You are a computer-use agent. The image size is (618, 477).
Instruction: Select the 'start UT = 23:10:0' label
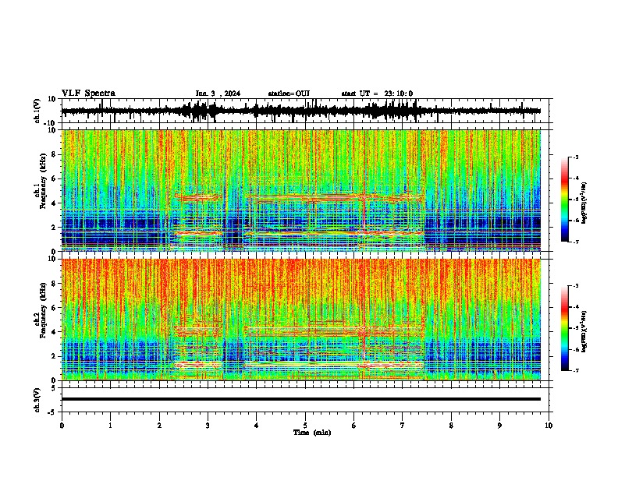pyautogui.click(x=377, y=94)
